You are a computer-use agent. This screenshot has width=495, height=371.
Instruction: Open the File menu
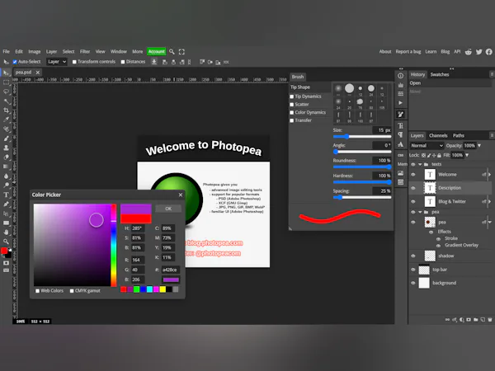[7, 51]
